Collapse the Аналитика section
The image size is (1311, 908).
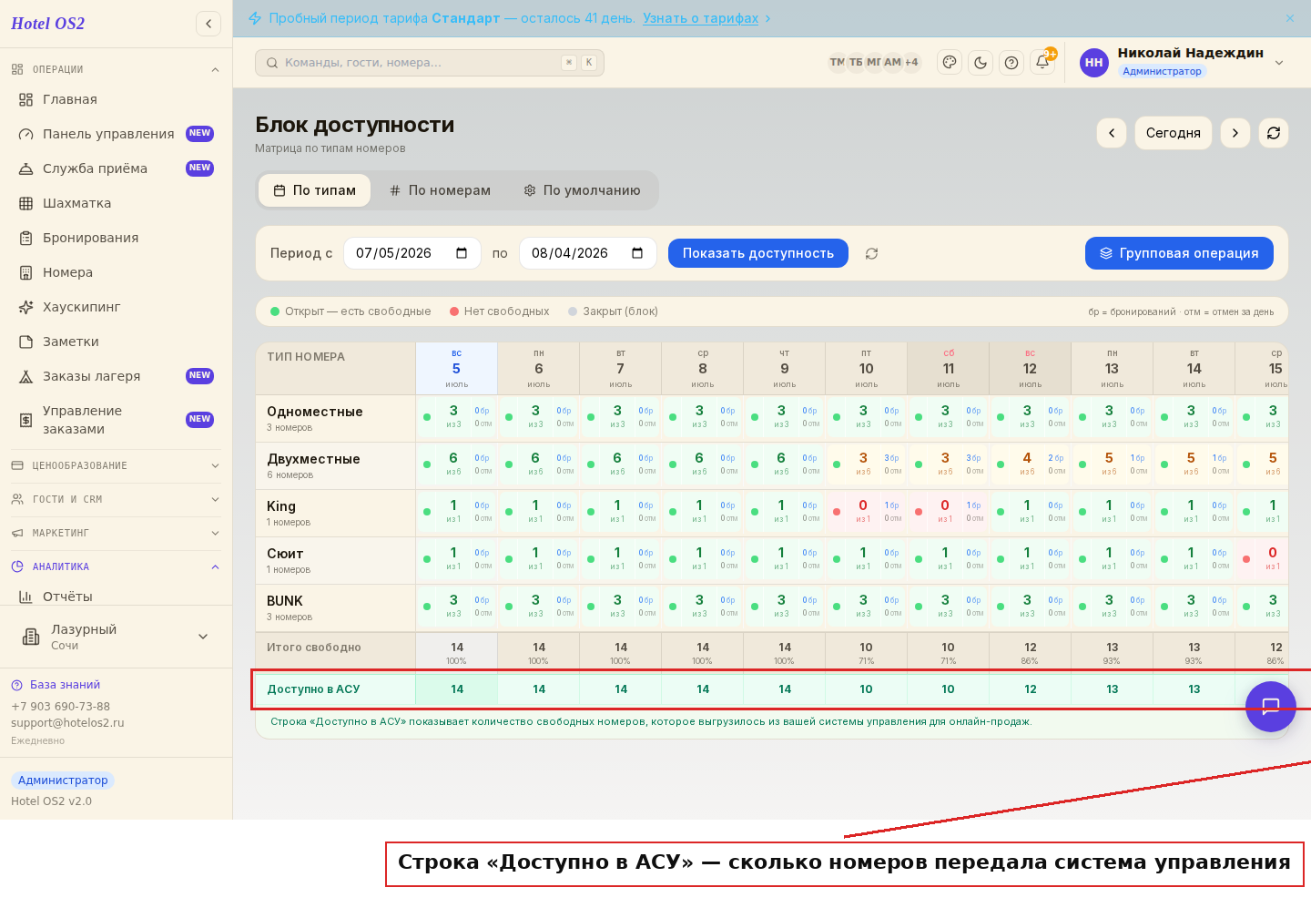click(117, 566)
